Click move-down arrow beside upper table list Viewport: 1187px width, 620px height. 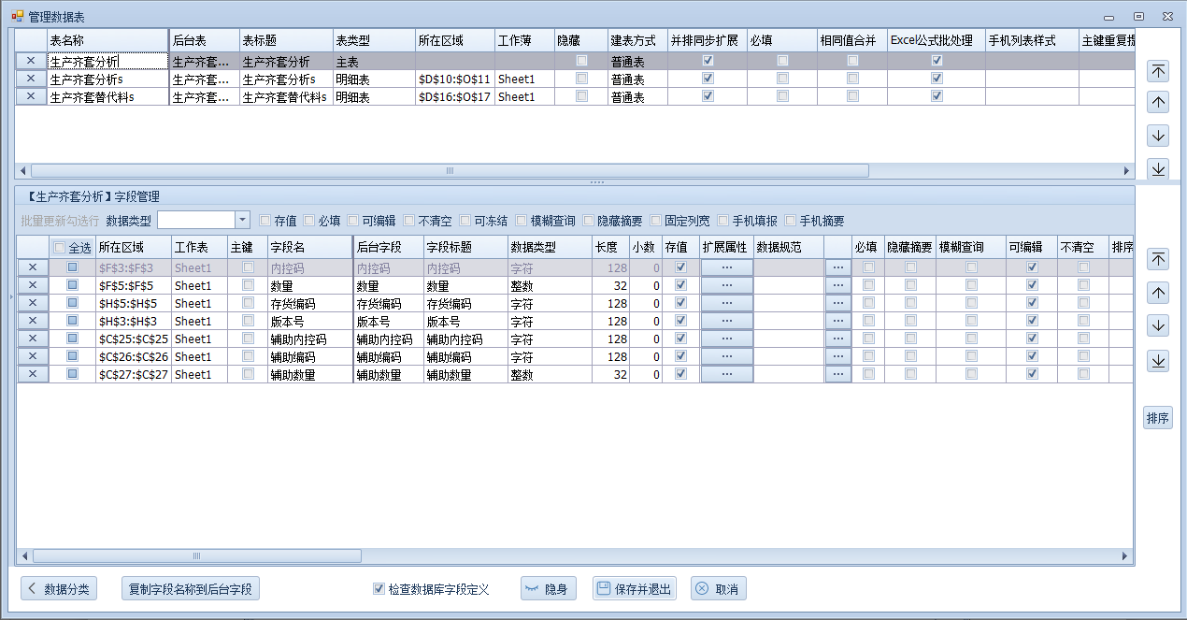pyautogui.click(x=1158, y=136)
